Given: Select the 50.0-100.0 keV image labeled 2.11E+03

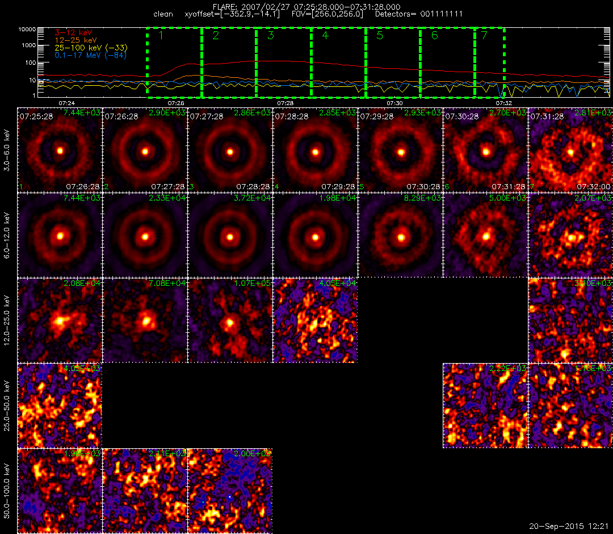Looking at the screenshot, I should point(145,491).
